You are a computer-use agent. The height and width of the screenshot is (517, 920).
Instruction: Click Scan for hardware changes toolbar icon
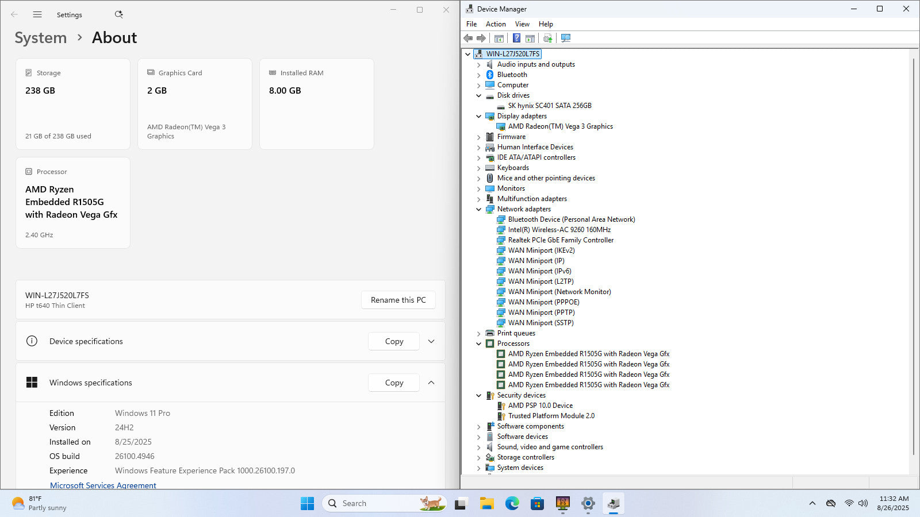point(566,38)
